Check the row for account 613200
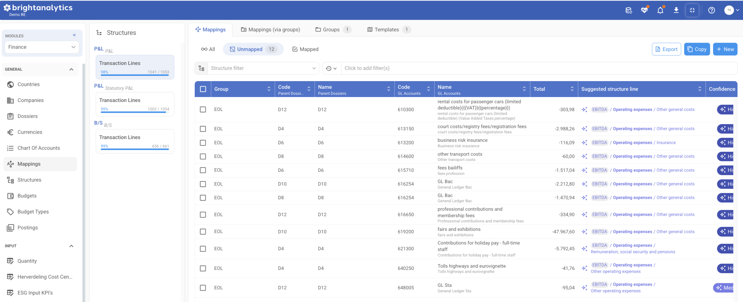This screenshot has height=302, width=743. pyautogui.click(x=203, y=143)
